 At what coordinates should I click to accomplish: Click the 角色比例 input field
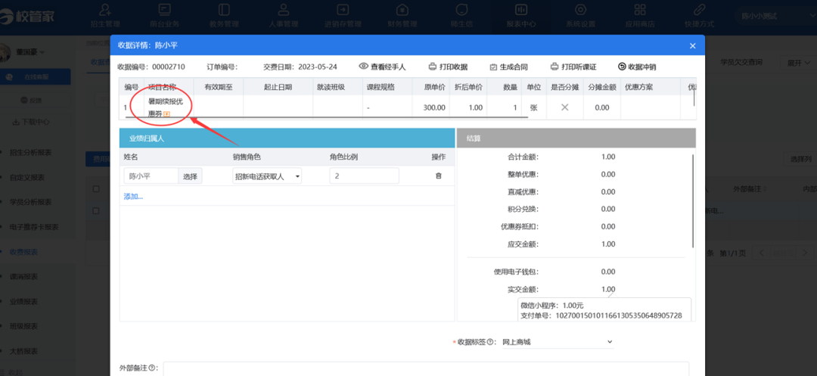(364, 176)
